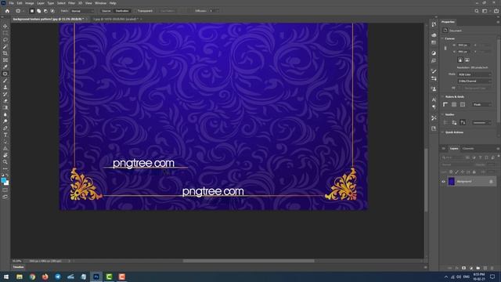Open the Image menu

[x=30, y=3]
